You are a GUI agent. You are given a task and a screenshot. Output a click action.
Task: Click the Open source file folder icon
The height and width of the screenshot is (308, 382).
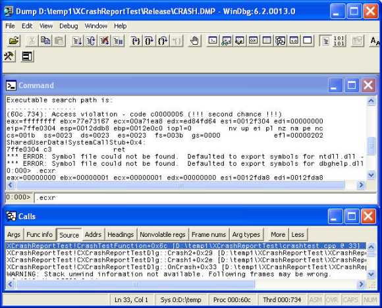pyautogui.click(x=14, y=40)
